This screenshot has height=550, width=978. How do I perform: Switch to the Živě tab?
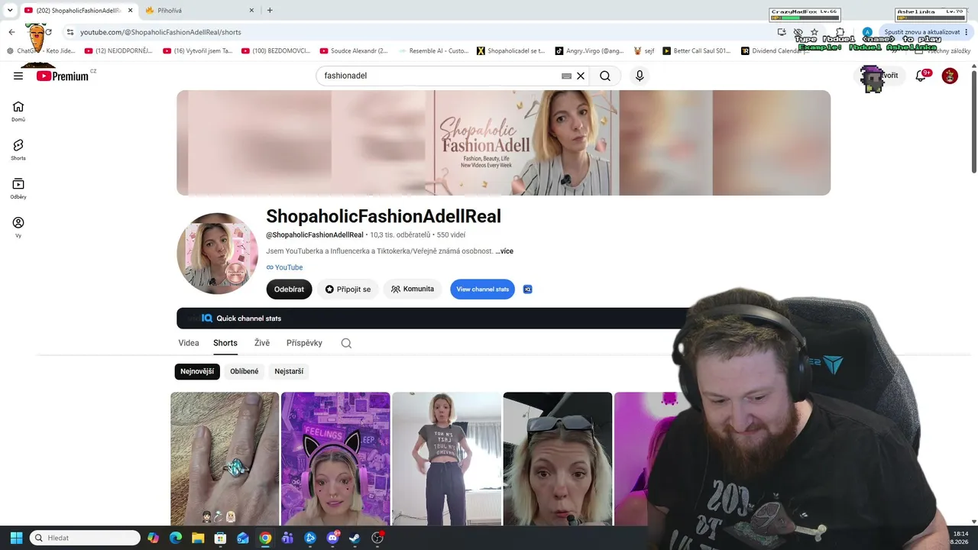click(262, 343)
